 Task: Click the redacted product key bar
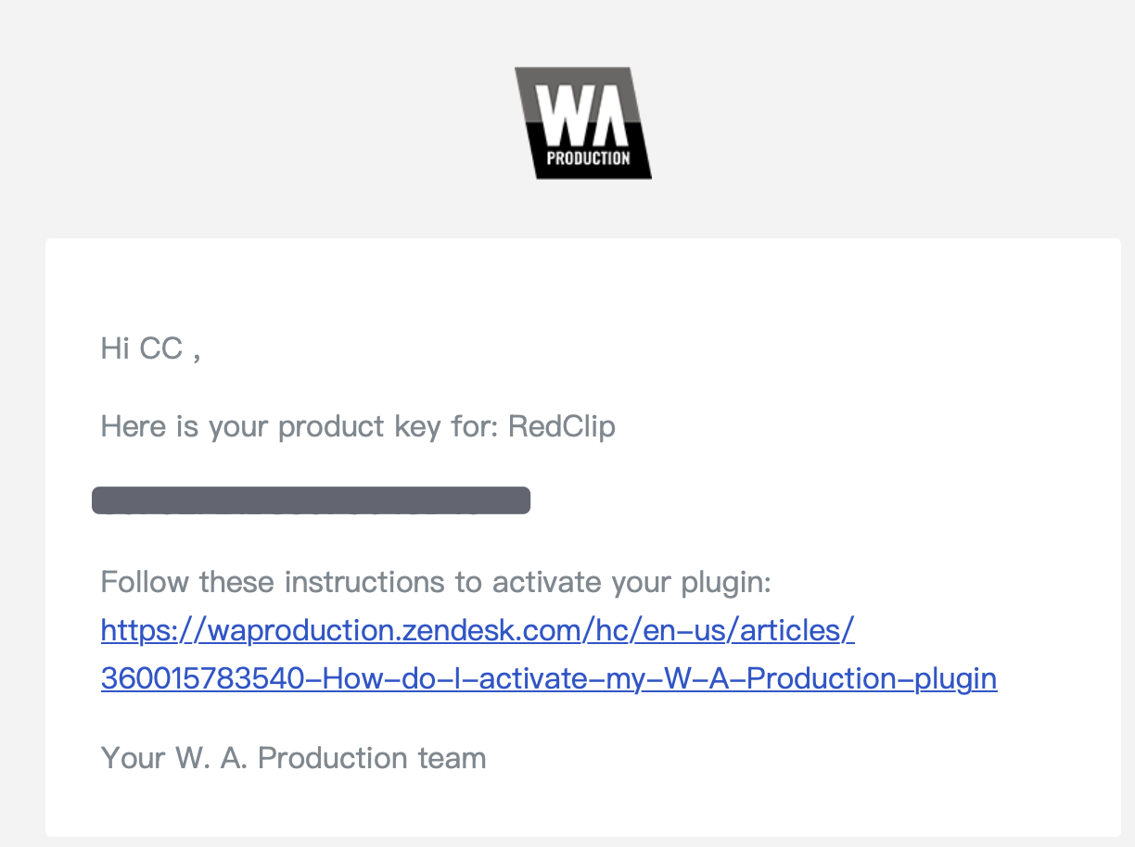pos(312,500)
